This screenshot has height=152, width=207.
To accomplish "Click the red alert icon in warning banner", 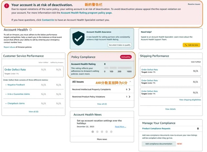I will coord(6,5).
